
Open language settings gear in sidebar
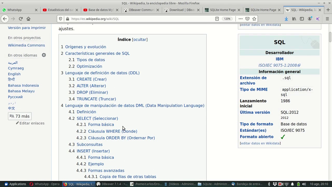[44, 55]
